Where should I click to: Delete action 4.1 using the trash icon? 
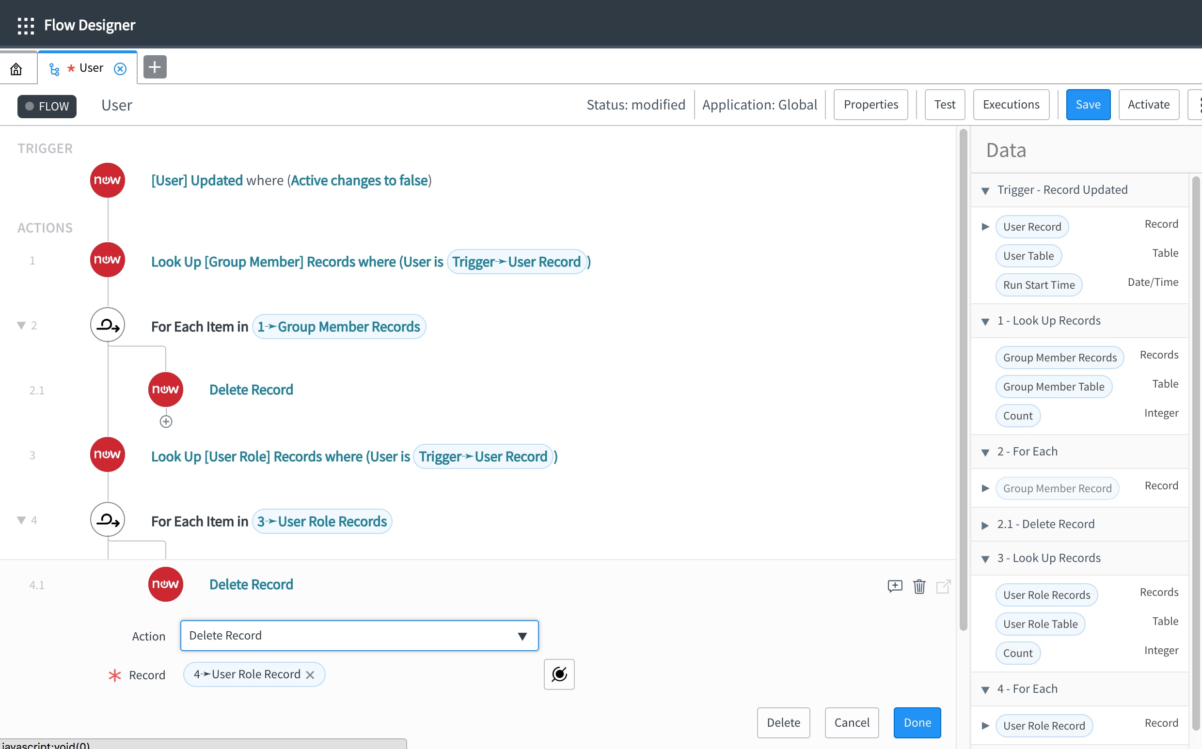[919, 587]
